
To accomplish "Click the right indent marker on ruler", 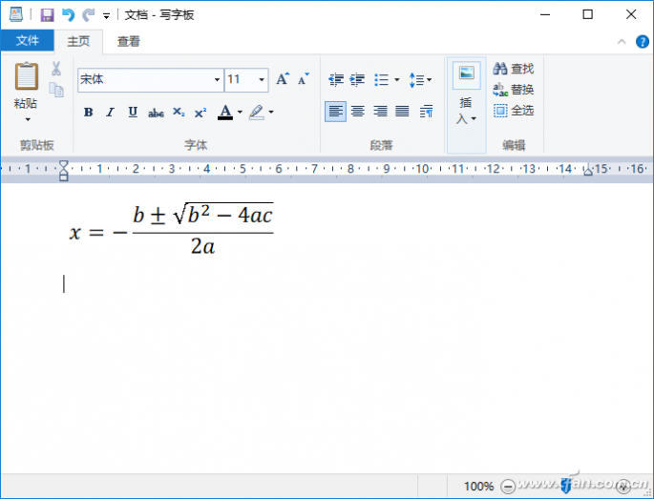I will (588, 170).
